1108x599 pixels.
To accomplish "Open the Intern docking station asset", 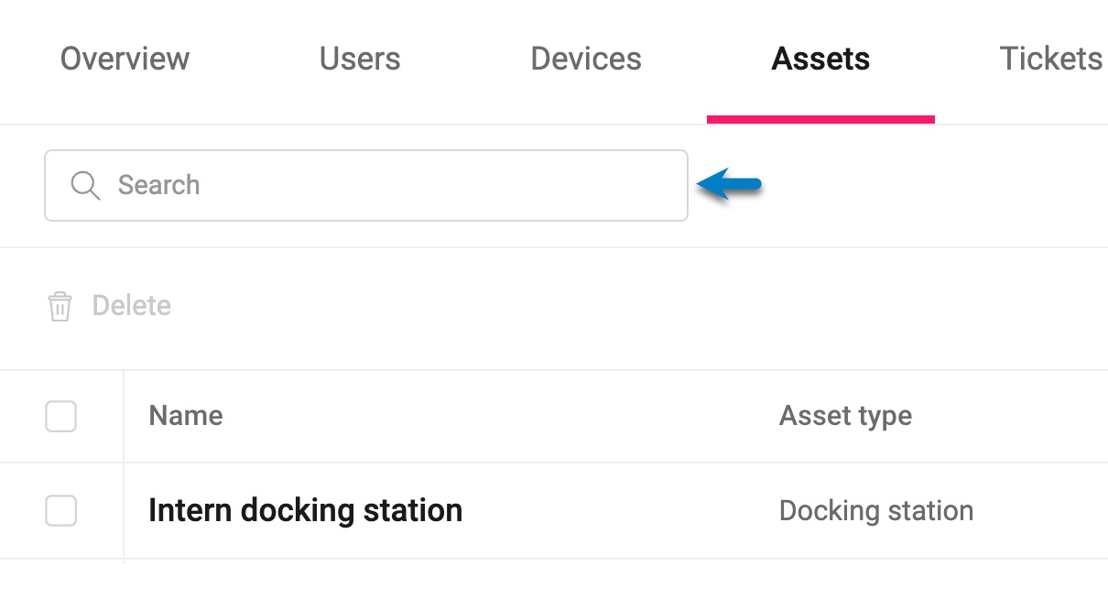I will (x=305, y=510).
